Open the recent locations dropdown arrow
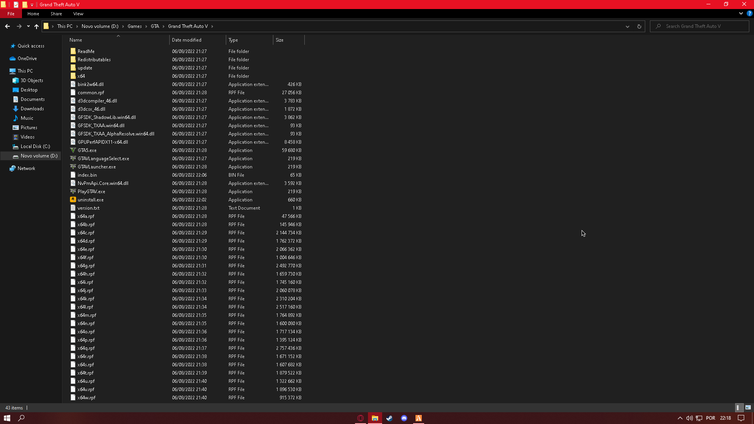754x424 pixels. [28, 26]
